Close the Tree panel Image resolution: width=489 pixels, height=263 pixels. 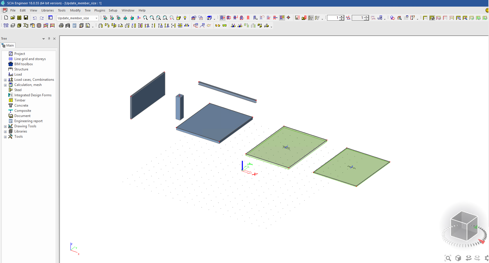54,39
